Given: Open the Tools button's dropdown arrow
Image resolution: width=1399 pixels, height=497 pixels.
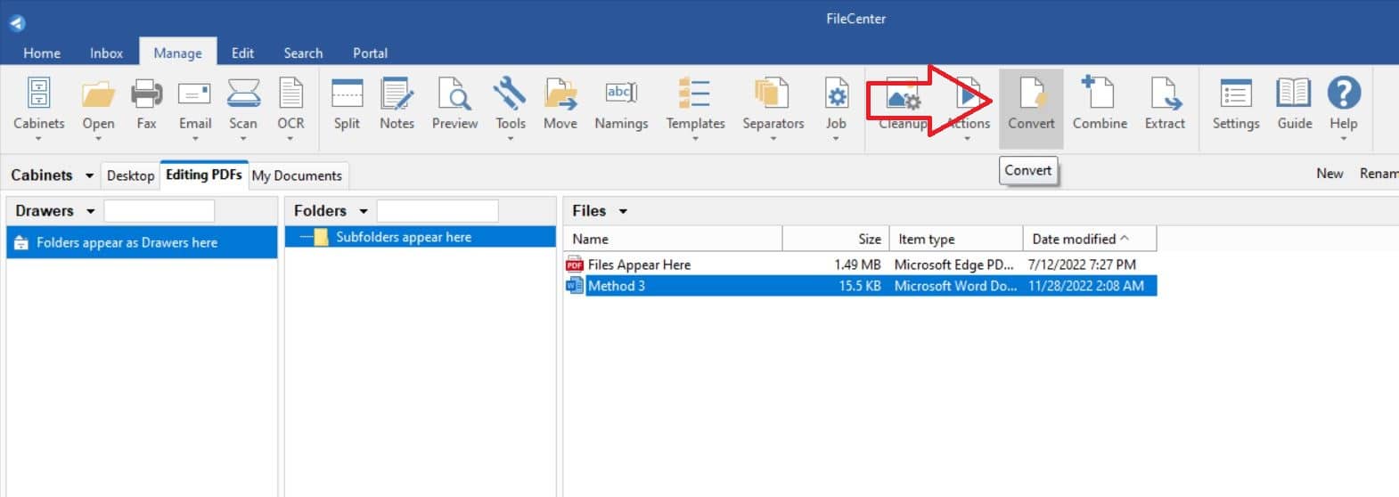Looking at the screenshot, I should pyautogui.click(x=511, y=138).
